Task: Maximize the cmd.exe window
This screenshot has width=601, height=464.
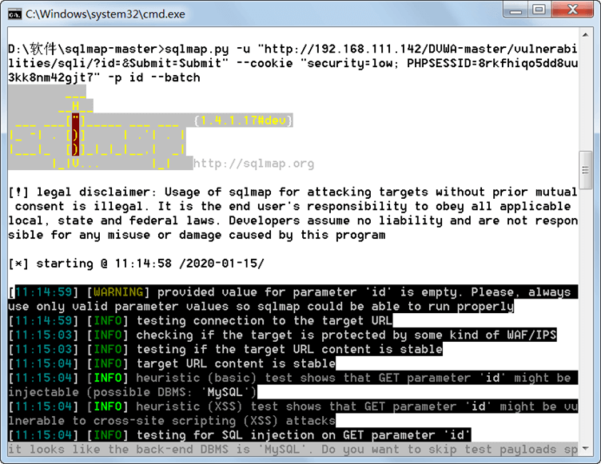Action: pos(539,10)
